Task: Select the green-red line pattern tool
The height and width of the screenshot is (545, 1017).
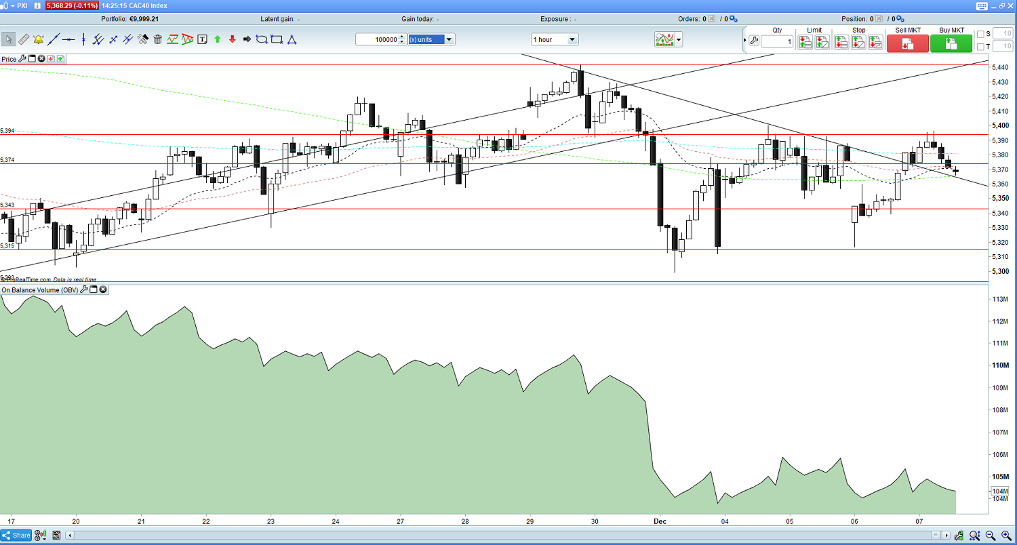Action: click(172, 39)
